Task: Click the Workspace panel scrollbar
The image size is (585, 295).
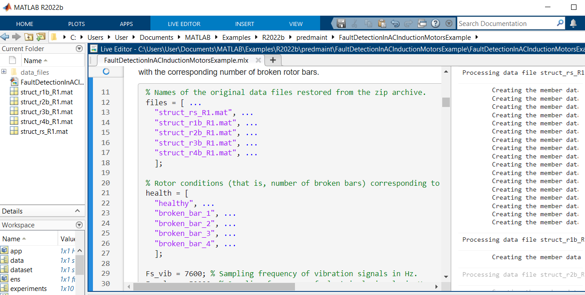Action: (x=80, y=265)
